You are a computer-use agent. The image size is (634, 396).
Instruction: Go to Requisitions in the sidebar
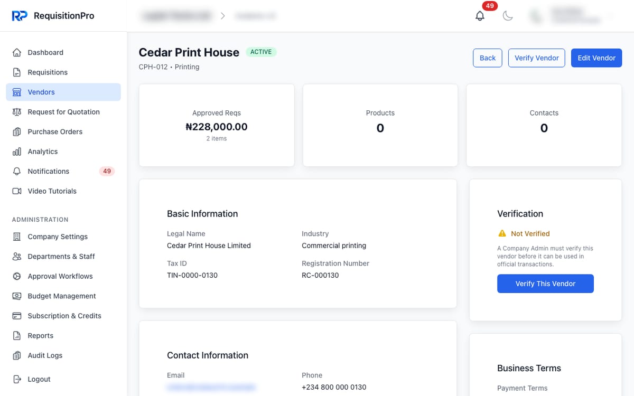pyautogui.click(x=63, y=72)
